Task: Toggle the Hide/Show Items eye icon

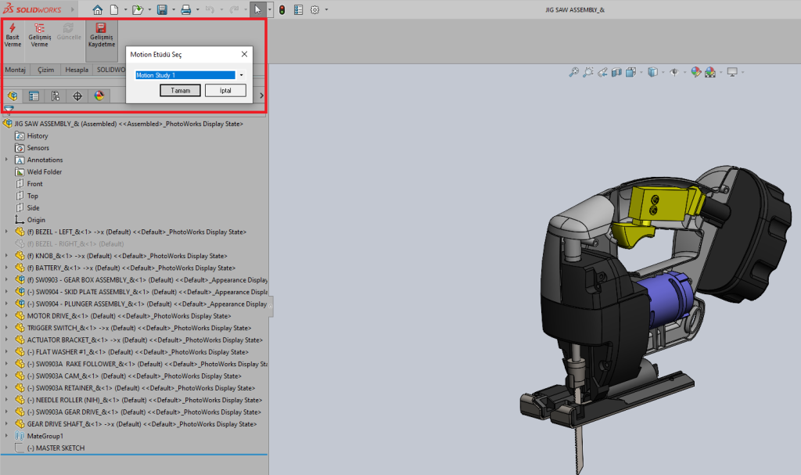Action: pyautogui.click(x=673, y=72)
